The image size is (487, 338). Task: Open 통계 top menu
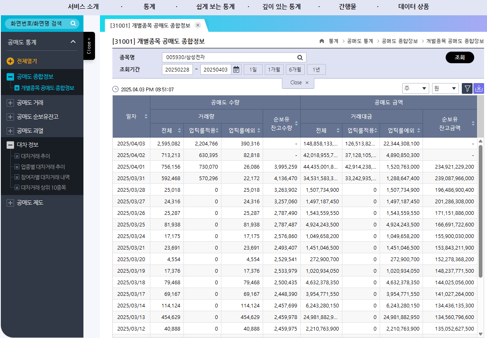pyautogui.click(x=150, y=7)
